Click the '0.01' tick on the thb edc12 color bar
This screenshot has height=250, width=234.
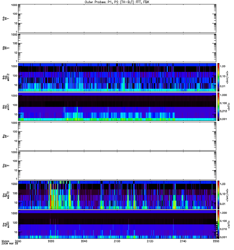pyautogui.click(x=222, y=86)
